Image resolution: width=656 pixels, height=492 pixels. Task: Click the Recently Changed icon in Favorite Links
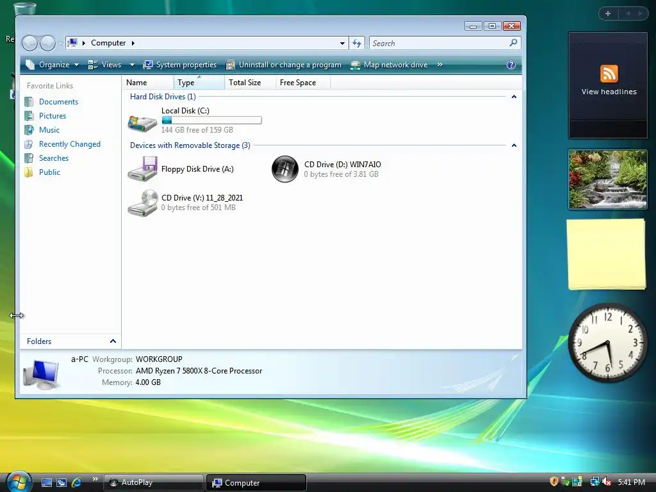[29, 144]
